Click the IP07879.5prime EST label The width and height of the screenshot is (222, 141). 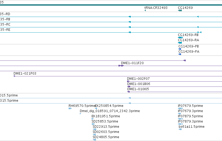(x=190, y=116)
